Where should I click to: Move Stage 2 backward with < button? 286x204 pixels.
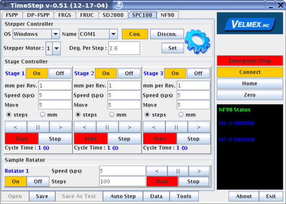[85, 127]
